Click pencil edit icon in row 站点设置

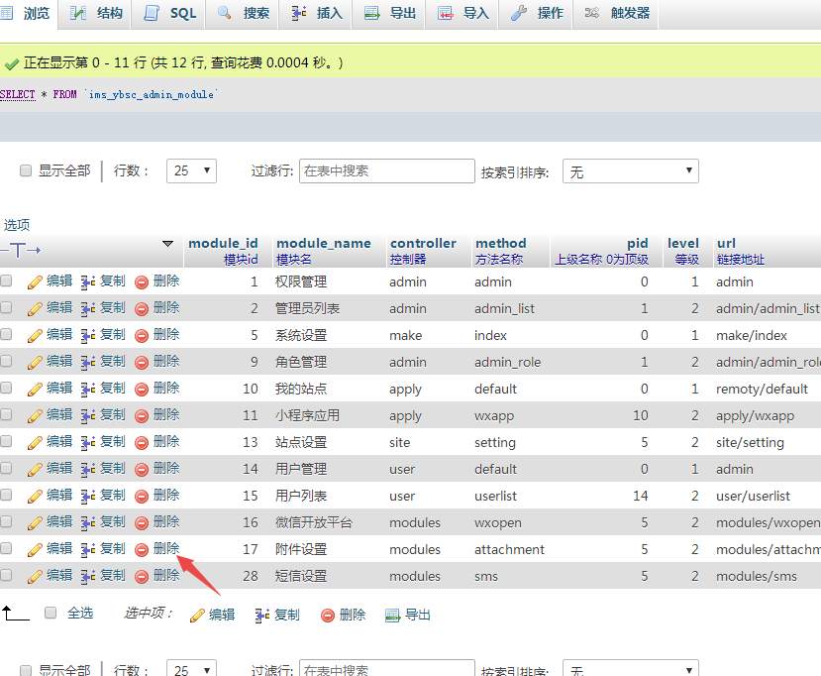pos(35,443)
